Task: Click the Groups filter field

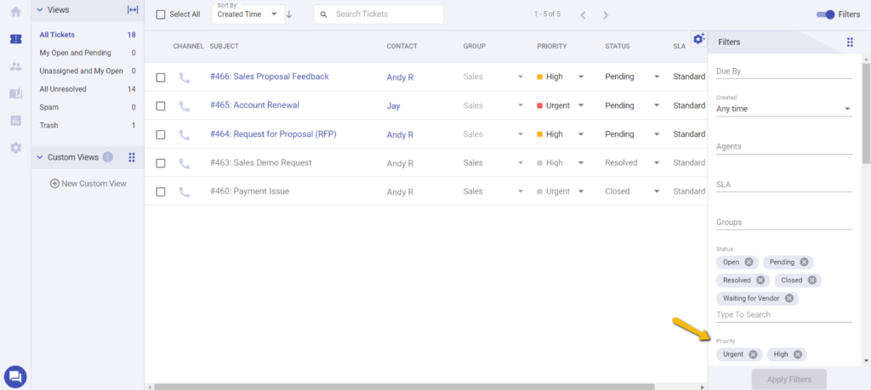Action: [x=783, y=222]
